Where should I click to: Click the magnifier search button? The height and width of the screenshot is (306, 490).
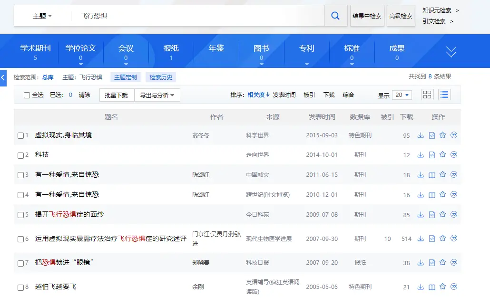(x=335, y=16)
